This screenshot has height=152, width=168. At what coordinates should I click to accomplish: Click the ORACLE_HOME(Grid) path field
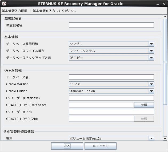(101, 119)
